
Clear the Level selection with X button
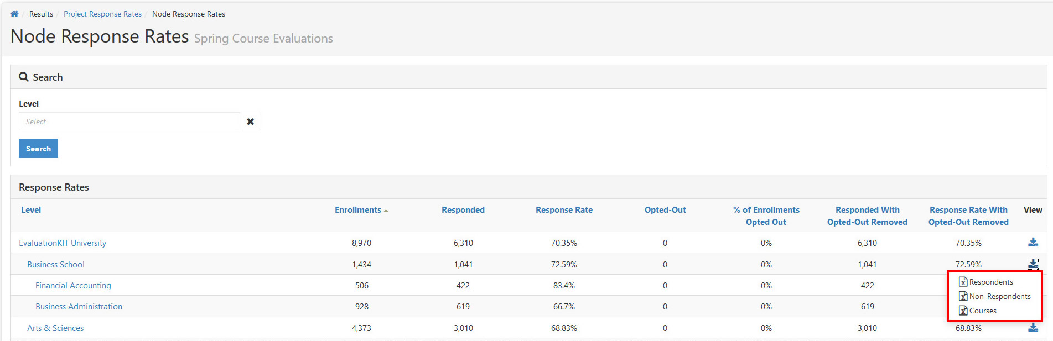(x=250, y=122)
